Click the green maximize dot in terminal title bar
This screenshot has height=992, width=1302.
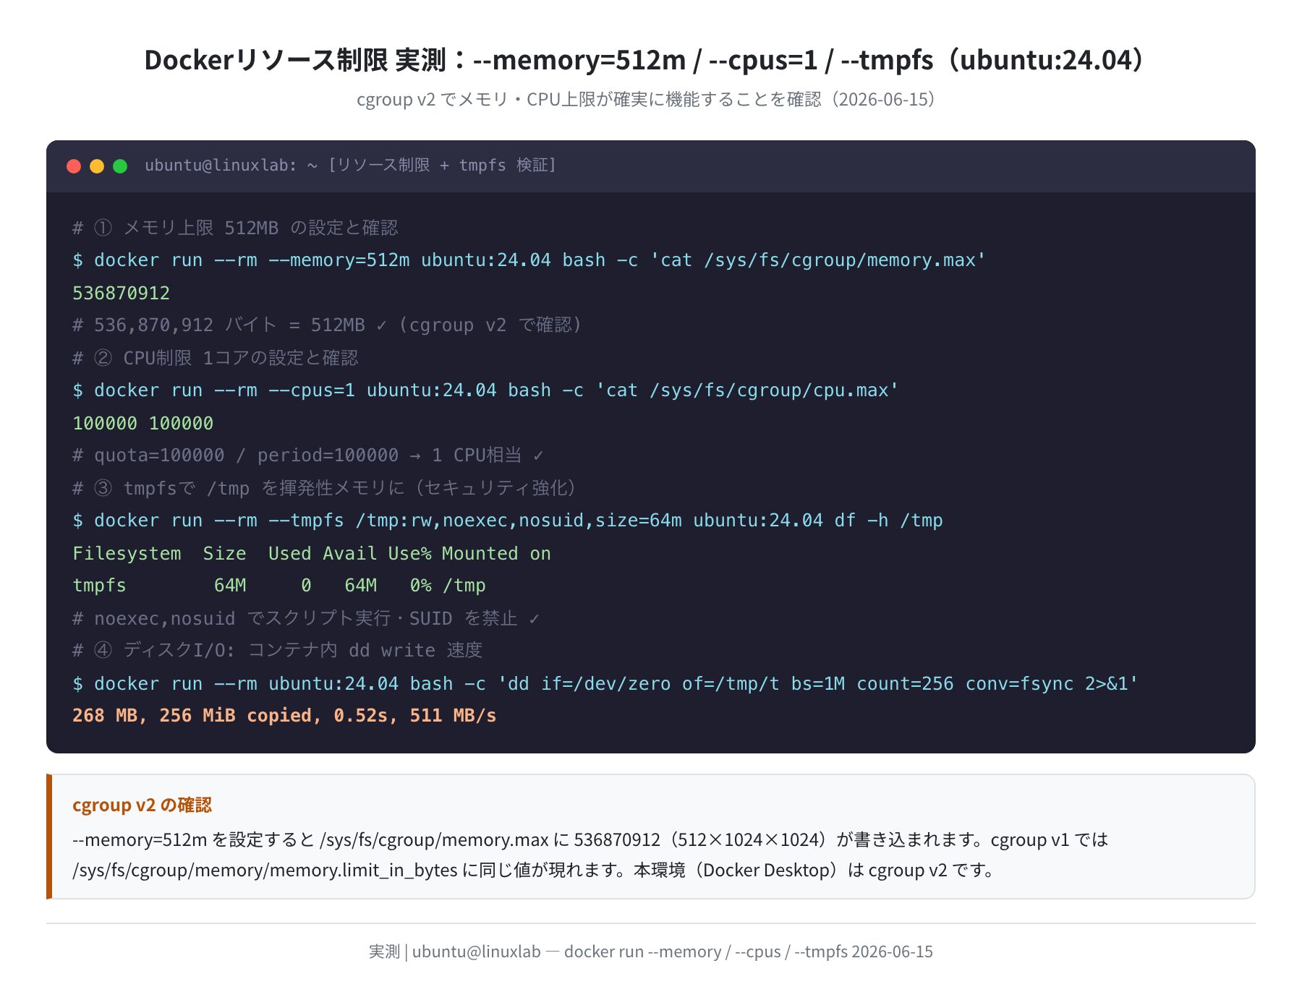point(120,166)
